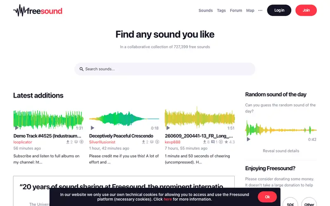Click the 'Find any sound you like' heading

point(165,34)
